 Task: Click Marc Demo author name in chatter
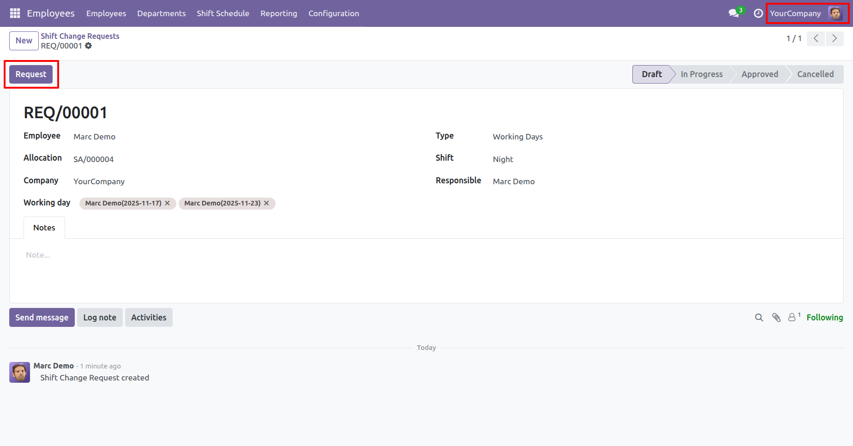54,366
